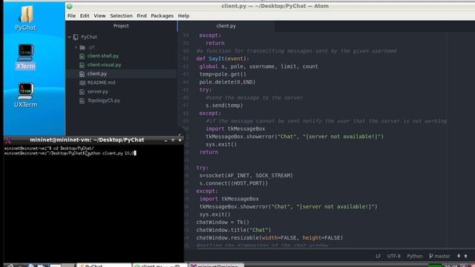Click the server.py file icon

(x=82, y=91)
